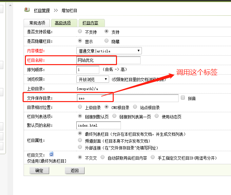Click the 确定 button
This screenshot has width=231, height=195.
(x=39, y=170)
